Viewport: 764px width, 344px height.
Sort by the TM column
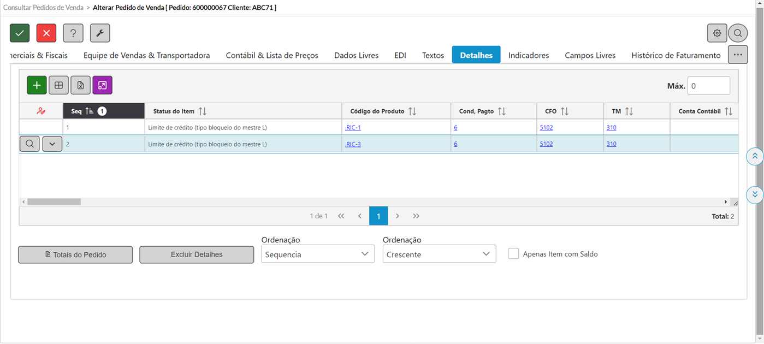[637, 111]
